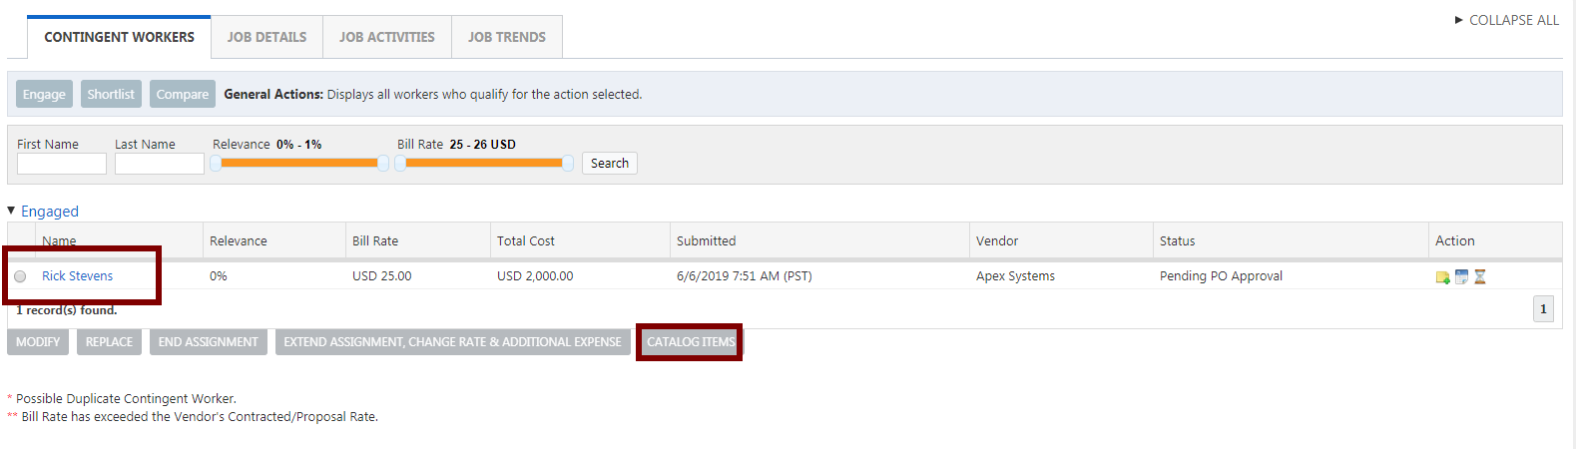1576x449 pixels.
Task: Go to page 1 in pagination
Action: pyautogui.click(x=1543, y=309)
